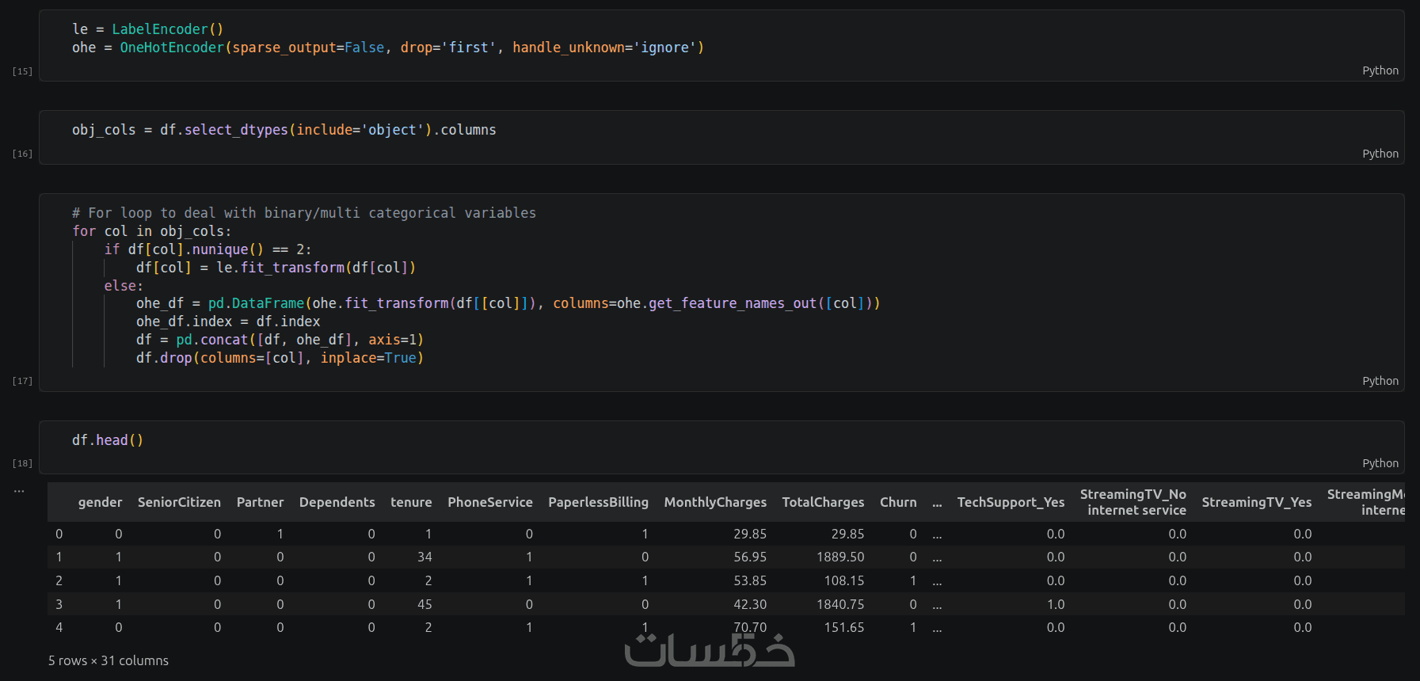This screenshot has height=681, width=1420.
Task: Click the TotalCharges column header
Action: 823,502
